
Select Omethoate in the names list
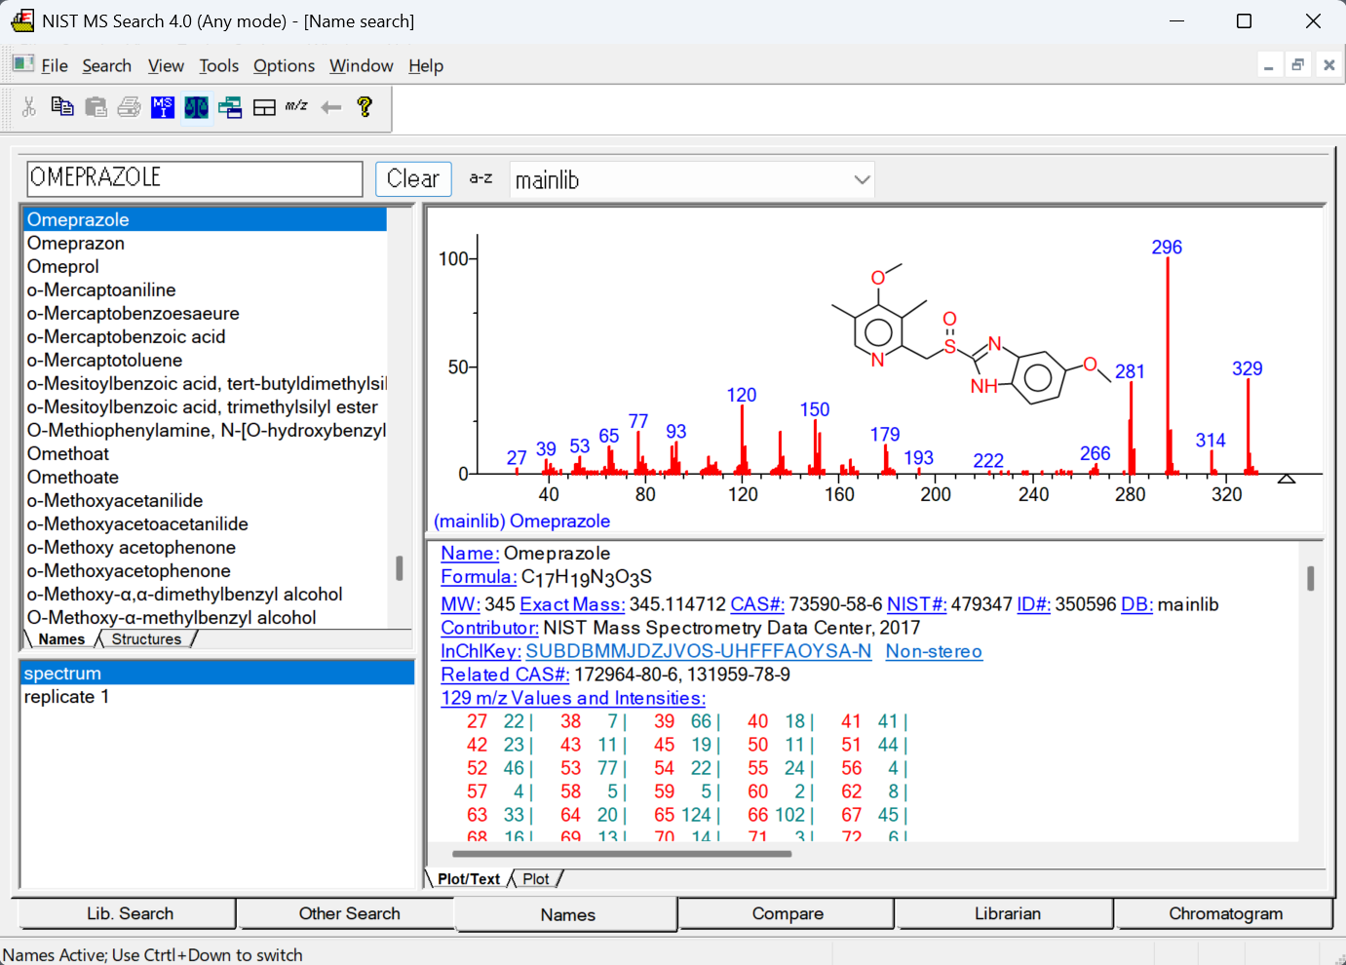click(x=73, y=477)
